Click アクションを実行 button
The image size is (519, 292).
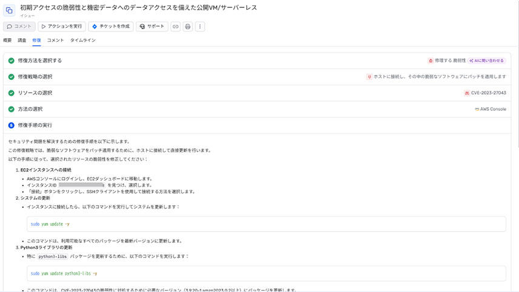pyautogui.click(x=62, y=27)
